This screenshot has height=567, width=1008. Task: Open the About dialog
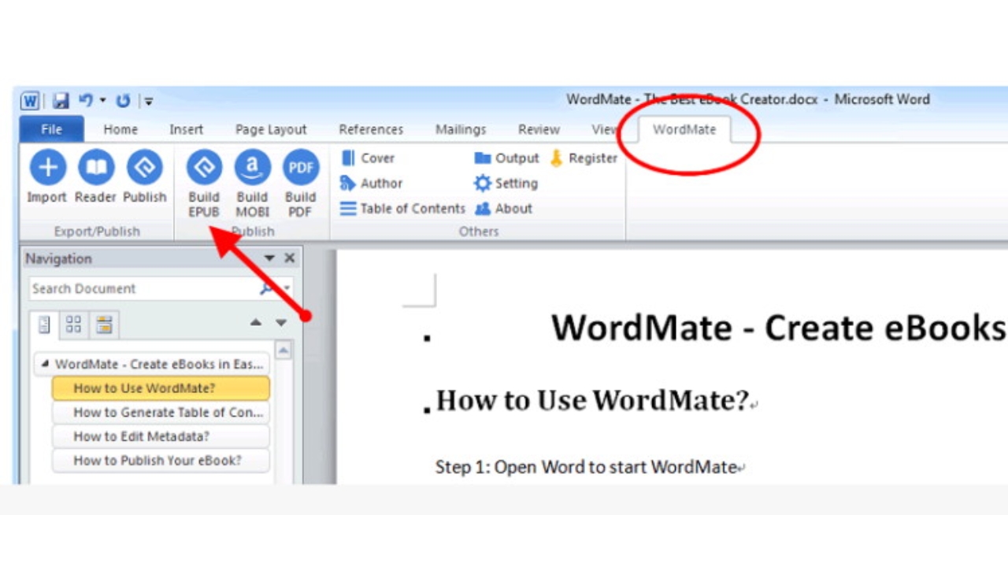tap(503, 209)
